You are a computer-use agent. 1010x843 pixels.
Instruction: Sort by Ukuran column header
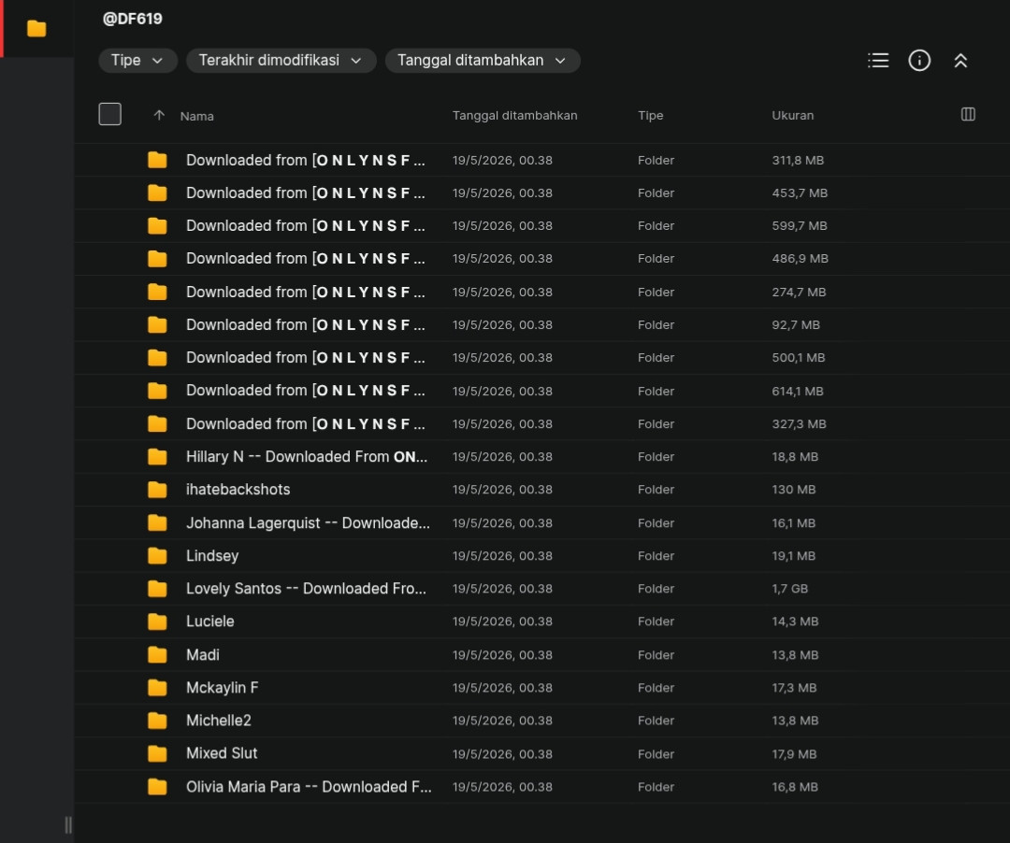[793, 115]
